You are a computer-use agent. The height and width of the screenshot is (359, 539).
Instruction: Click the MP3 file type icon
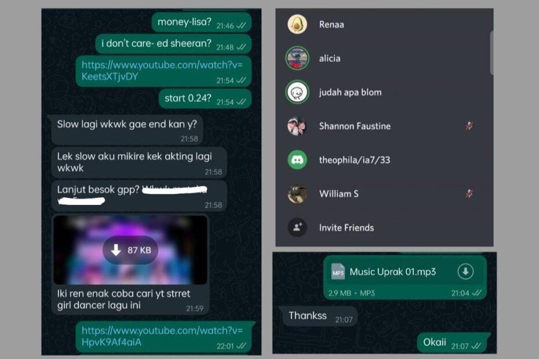[x=338, y=272]
